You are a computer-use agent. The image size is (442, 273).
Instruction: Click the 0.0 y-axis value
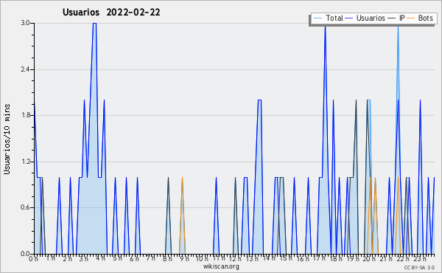[x=25, y=254]
